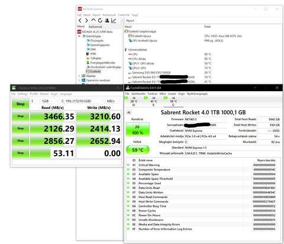Viewport: 284px width, 244px height.
Task: Select Available Spare Threshold SMART row
Action: tap(203, 179)
